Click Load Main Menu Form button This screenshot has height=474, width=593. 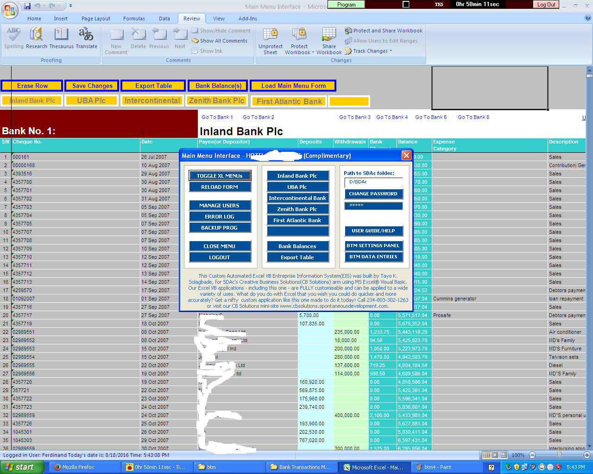[x=293, y=86]
